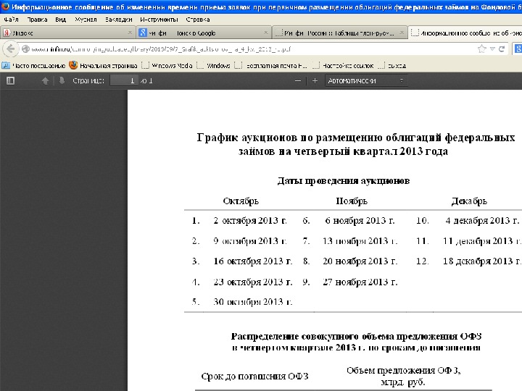The height and width of the screenshot is (391, 522).
Task: Click the page number field
Action: pyautogui.click(x=124, y=81)
